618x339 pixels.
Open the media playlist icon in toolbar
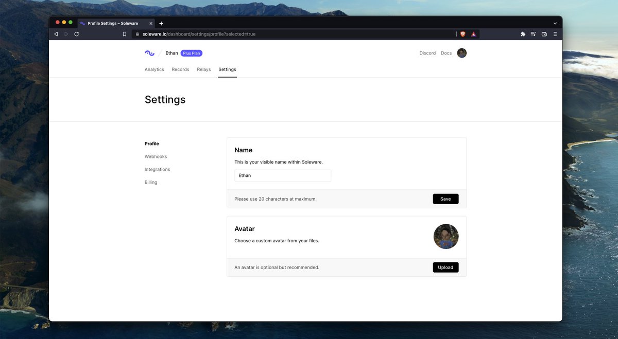(x=533, y=34)
